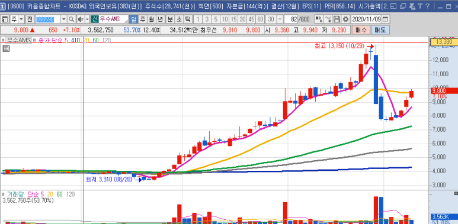Screen dimensions: 458x224
Task: Click the title bar T font icon
Action: click(420, 6)
